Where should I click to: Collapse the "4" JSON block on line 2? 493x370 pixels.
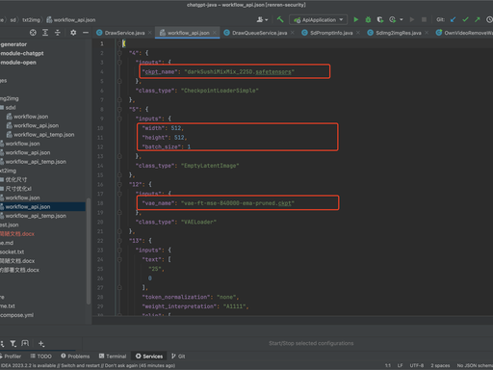pyautogui.click(x=119, y=53)
